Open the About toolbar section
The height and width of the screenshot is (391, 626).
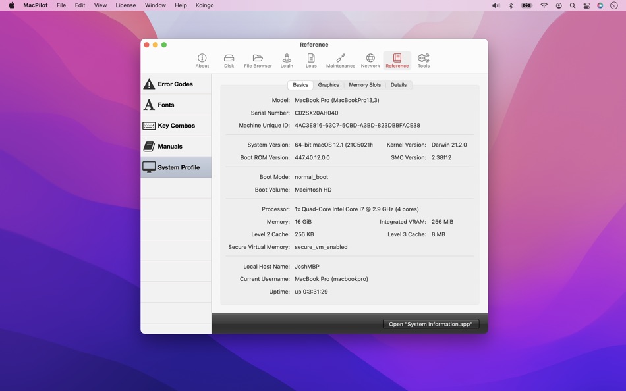click(x=202, y=61)
